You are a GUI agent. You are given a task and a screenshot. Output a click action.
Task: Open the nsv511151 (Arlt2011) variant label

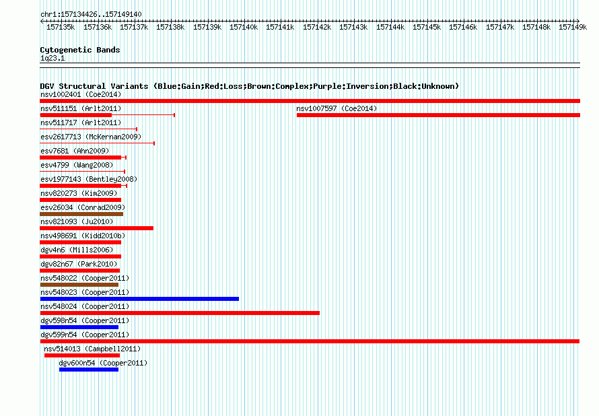(81, 108)
